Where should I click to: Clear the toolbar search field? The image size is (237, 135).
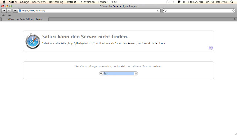pos(233,11)
